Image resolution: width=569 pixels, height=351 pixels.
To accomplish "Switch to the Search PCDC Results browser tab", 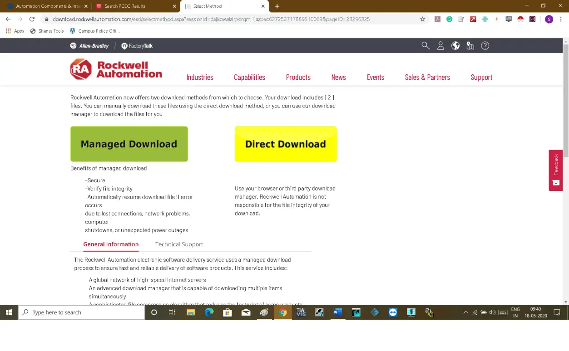I will pyautogui.click(x=135, y=6).
